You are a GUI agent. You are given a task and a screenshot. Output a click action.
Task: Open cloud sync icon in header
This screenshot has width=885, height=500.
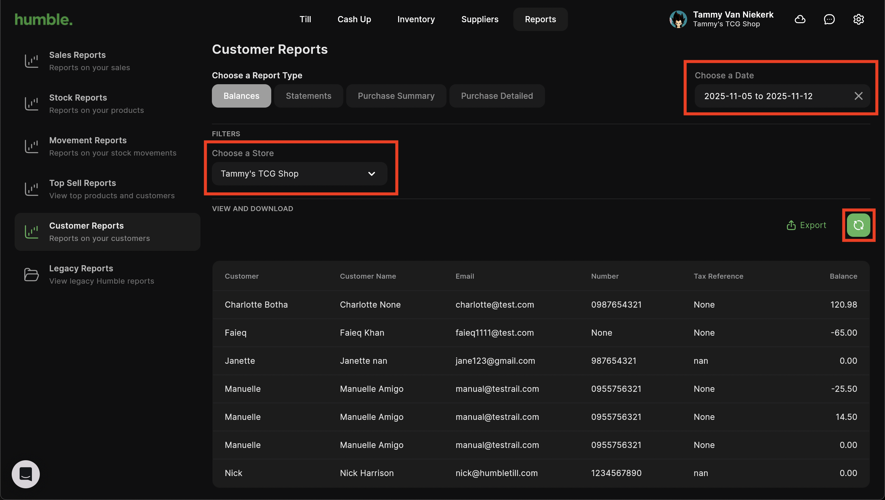(800, 19)
